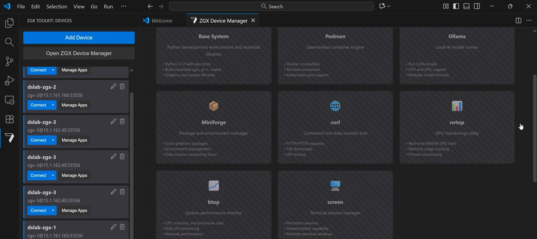Screen dimensions: 537x239
Task: Click the editor scrollbar up arrow
Action: point(535,31)
